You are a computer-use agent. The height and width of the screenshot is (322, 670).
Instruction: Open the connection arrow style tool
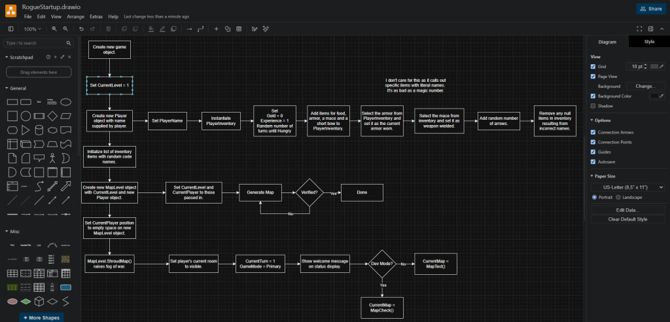[x=189, y=29]
